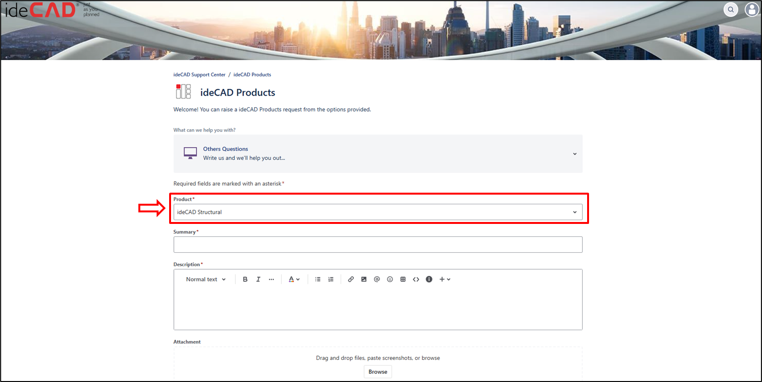
Task: Insert a code snippet
Action: tap(416, 279)
